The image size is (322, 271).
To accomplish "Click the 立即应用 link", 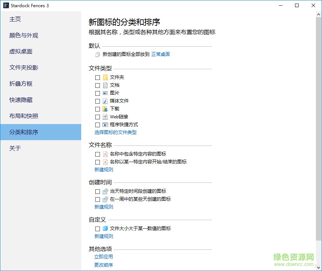I will pyautogui.click(x=103, y=257).
